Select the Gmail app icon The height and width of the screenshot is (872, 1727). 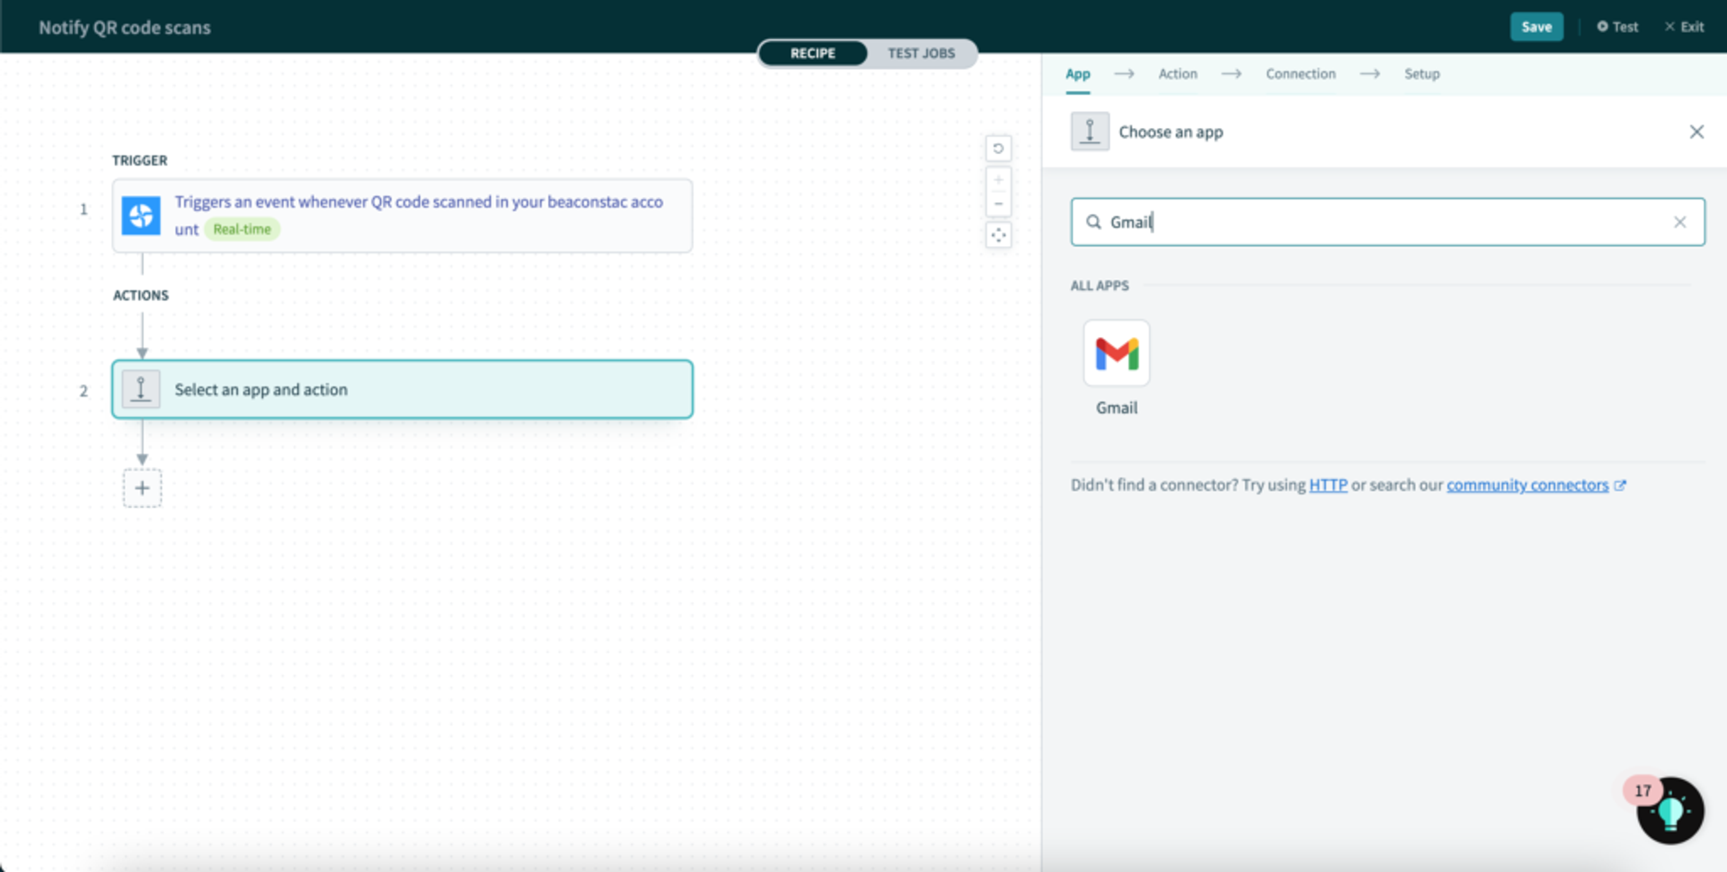pos(1116,353)
